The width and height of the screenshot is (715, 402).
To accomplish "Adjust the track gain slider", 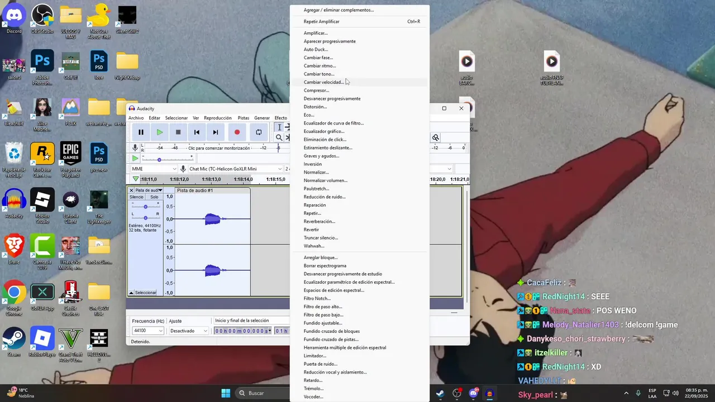I will [x=145, y=207].
